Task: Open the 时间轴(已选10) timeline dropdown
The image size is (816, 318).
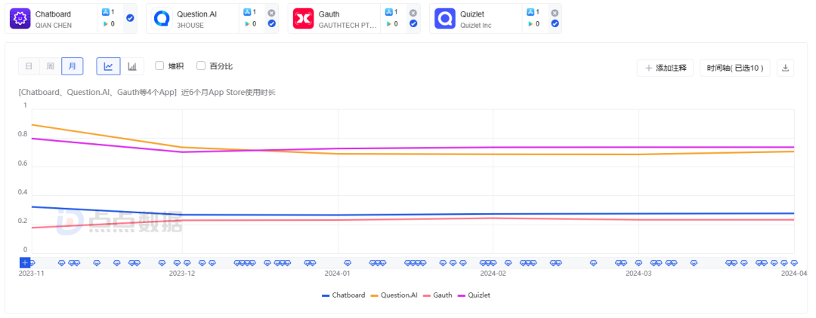Action: point(735,68)
